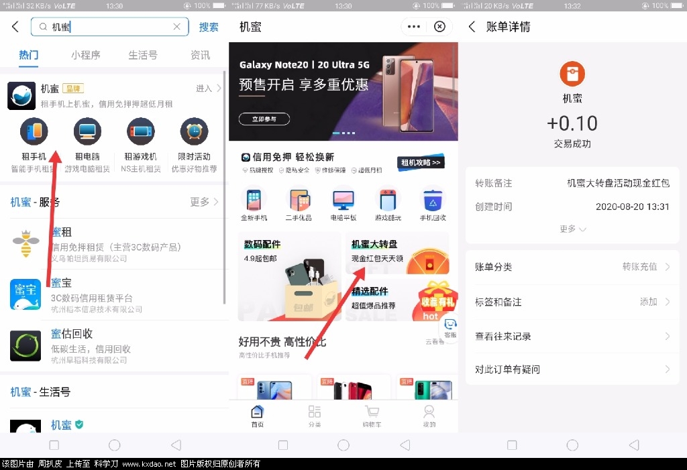The width and height of the screenshot is (687, 470).
Task: Expand 更多 in the 机蜜-服务 section
Action: (204, 202)
